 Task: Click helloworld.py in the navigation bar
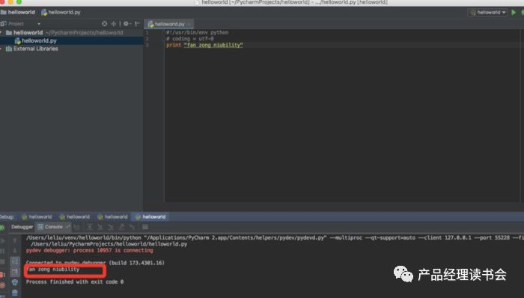point(61,13)
